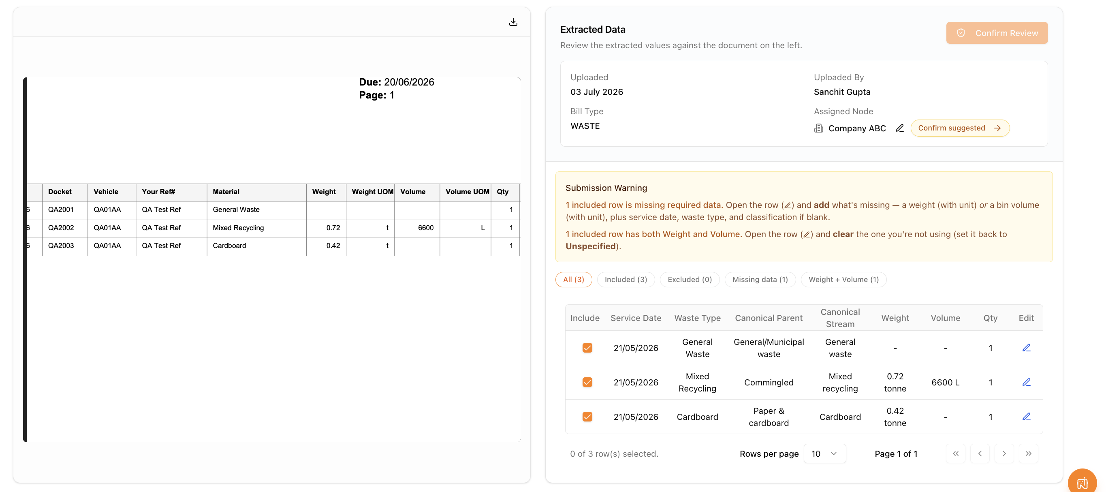
Task: Open the orange chat widget icon
Action: pyautogui.click(x=1083, y=483)
